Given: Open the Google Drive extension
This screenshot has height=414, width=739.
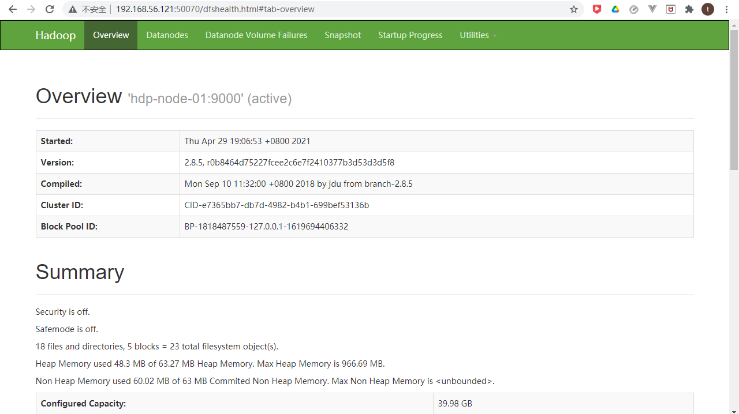Looking at the screenshot, I should 615,9.
